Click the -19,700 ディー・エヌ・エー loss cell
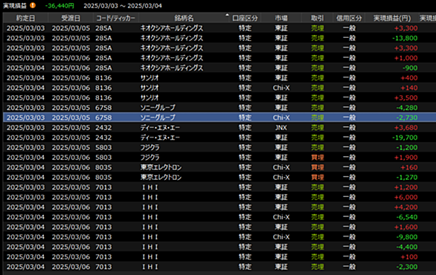436x275 pixels. (405, 137)
